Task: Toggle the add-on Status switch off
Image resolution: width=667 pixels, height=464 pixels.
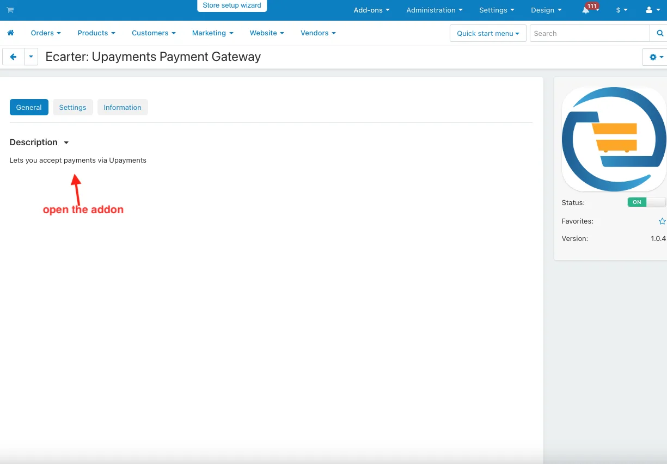Action: (646, 202)
